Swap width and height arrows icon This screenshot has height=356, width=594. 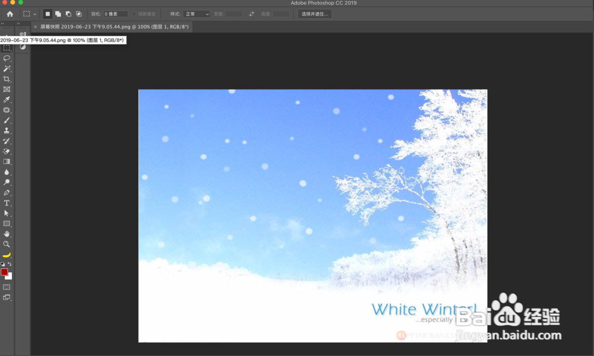(251, 14)
